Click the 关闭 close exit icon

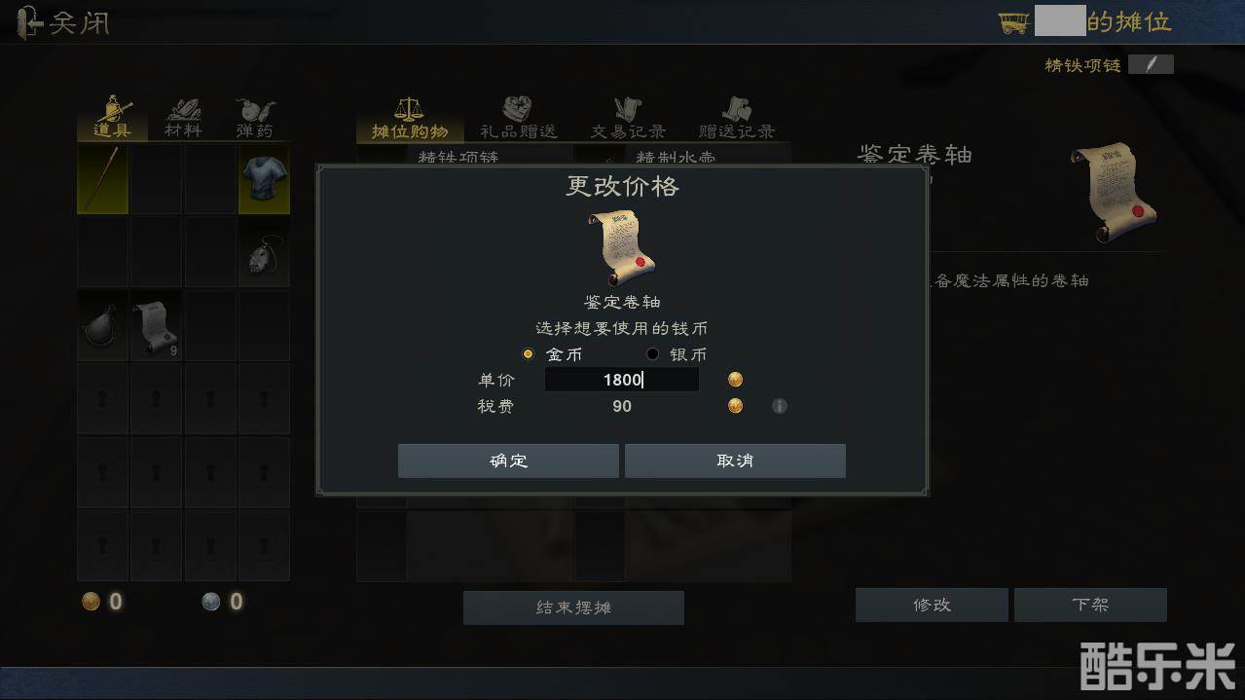click(x=31, y=21)
